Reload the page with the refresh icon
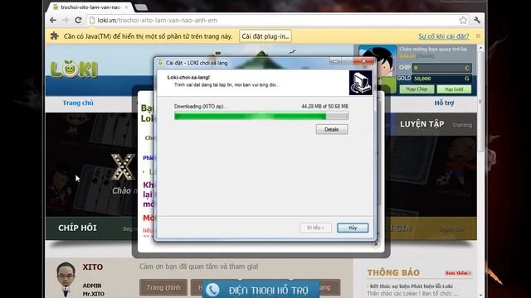531x298 pixels. [x=78, y=20]
